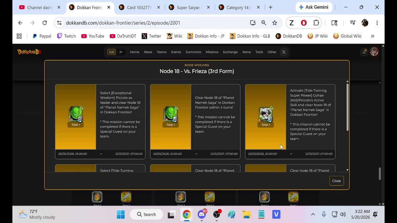
Task: Open a new browser tab with plus button
Action: [270, 7]
